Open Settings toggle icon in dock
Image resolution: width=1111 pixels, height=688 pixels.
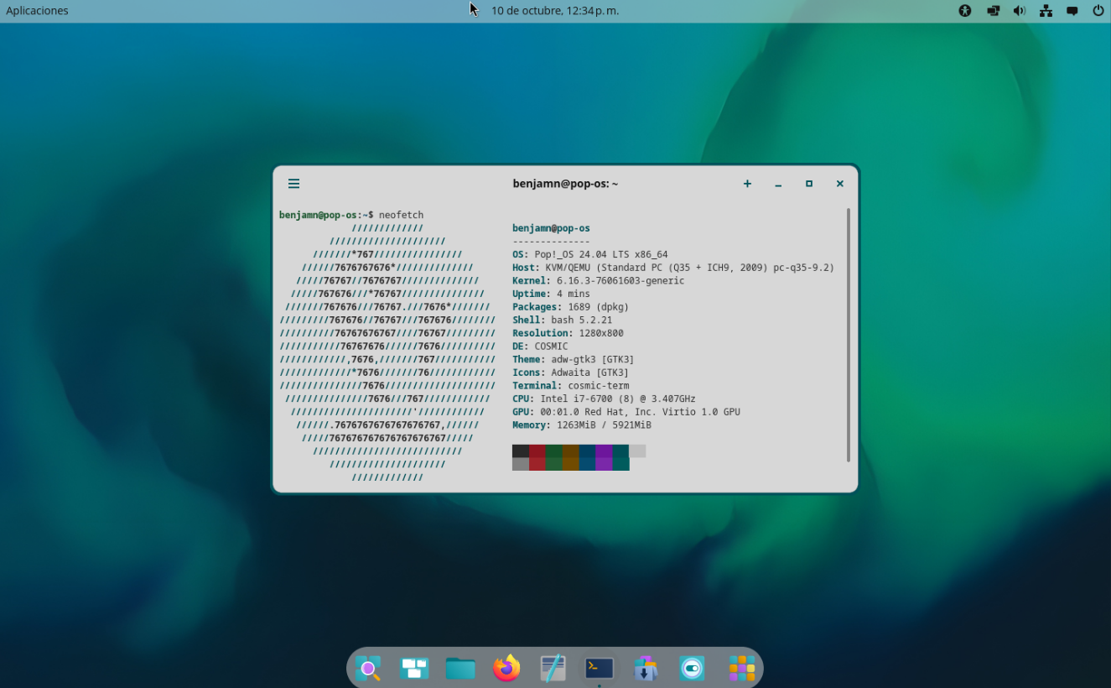tap(692, 668)
